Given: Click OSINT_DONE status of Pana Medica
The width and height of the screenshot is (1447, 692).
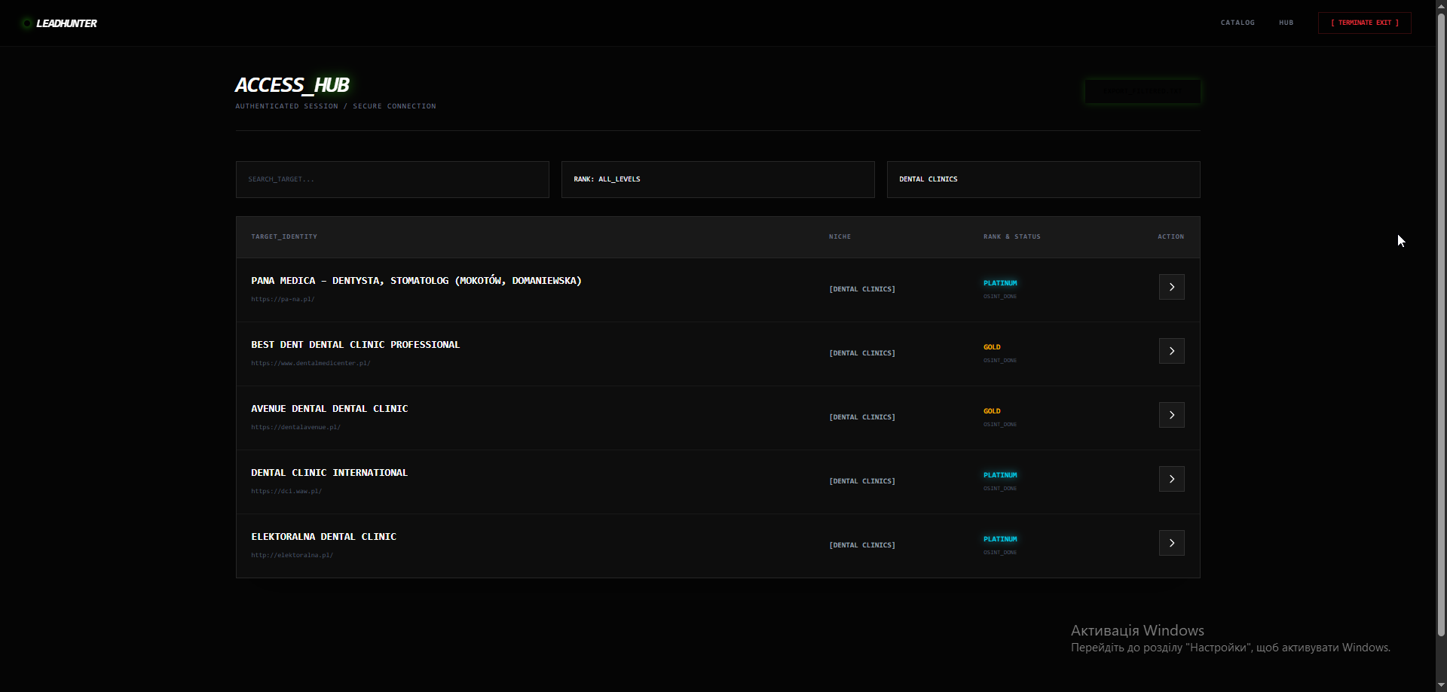Looking at the screenshot, I should [1000, 297].
